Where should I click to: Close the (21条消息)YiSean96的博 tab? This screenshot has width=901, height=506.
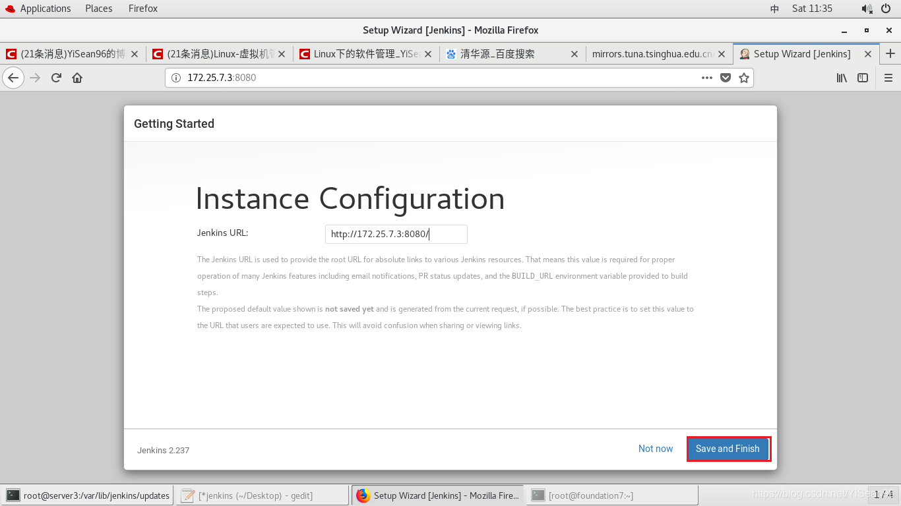coord(135,54)
